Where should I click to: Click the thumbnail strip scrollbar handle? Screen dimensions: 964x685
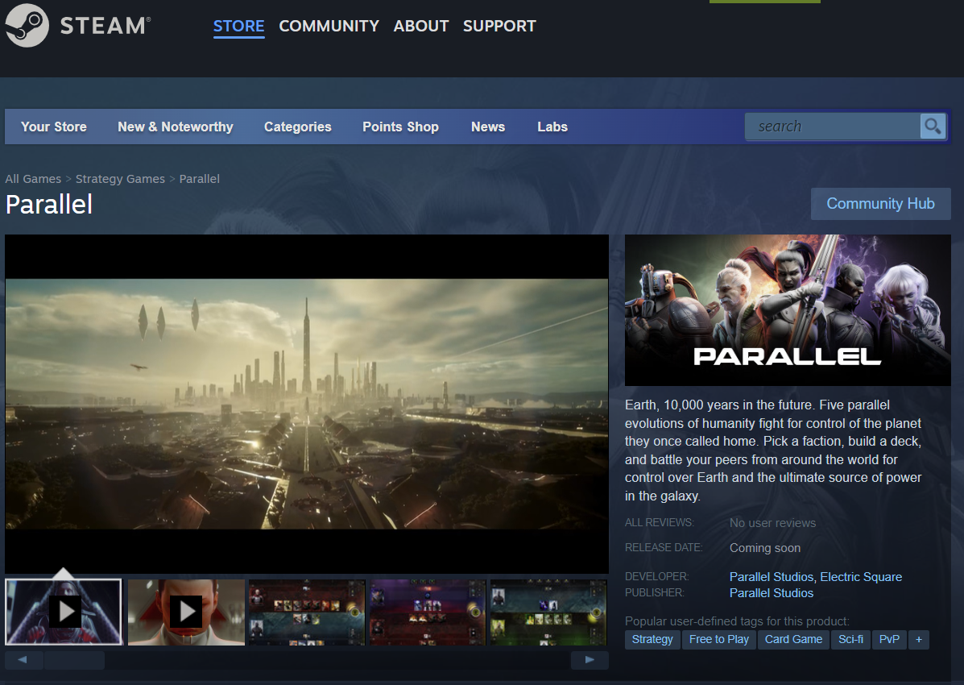click(x=74, y=660)
